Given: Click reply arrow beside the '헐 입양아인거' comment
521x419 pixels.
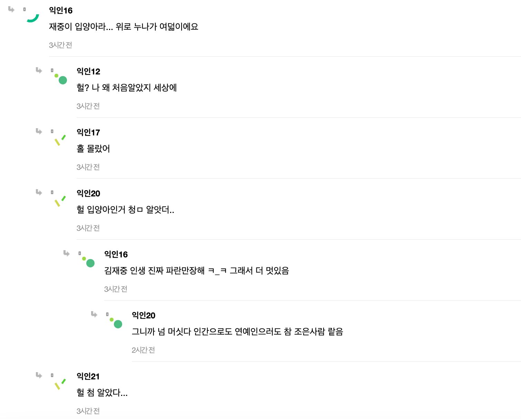Looking at the screenshot, I should click(x=39, y=192).
